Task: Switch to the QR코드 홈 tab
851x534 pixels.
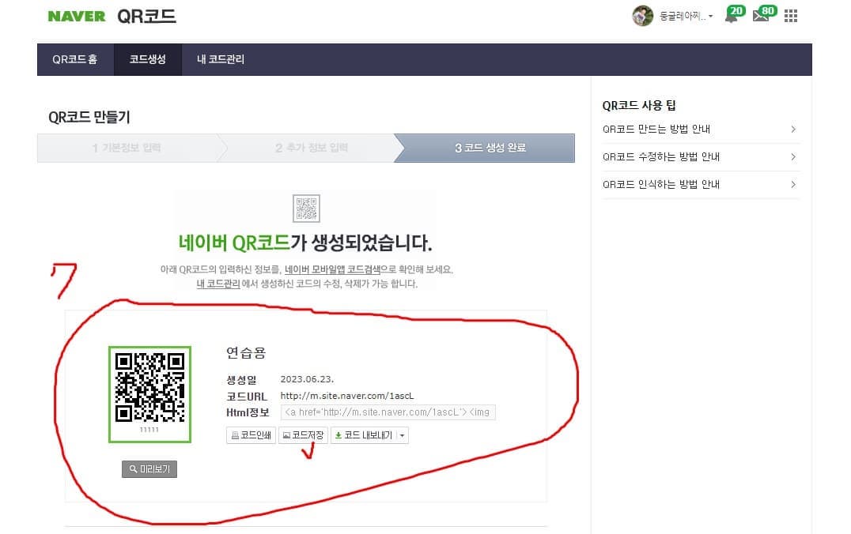Action: coord(74,58)
